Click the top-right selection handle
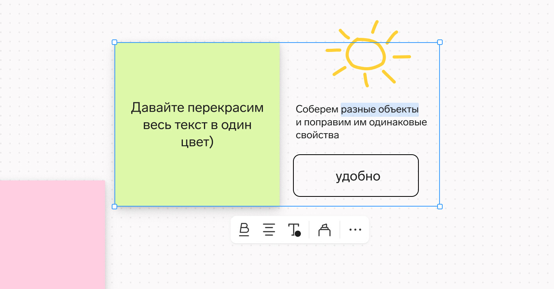Viewport: 554px width, 289px height. click(440, 42)
